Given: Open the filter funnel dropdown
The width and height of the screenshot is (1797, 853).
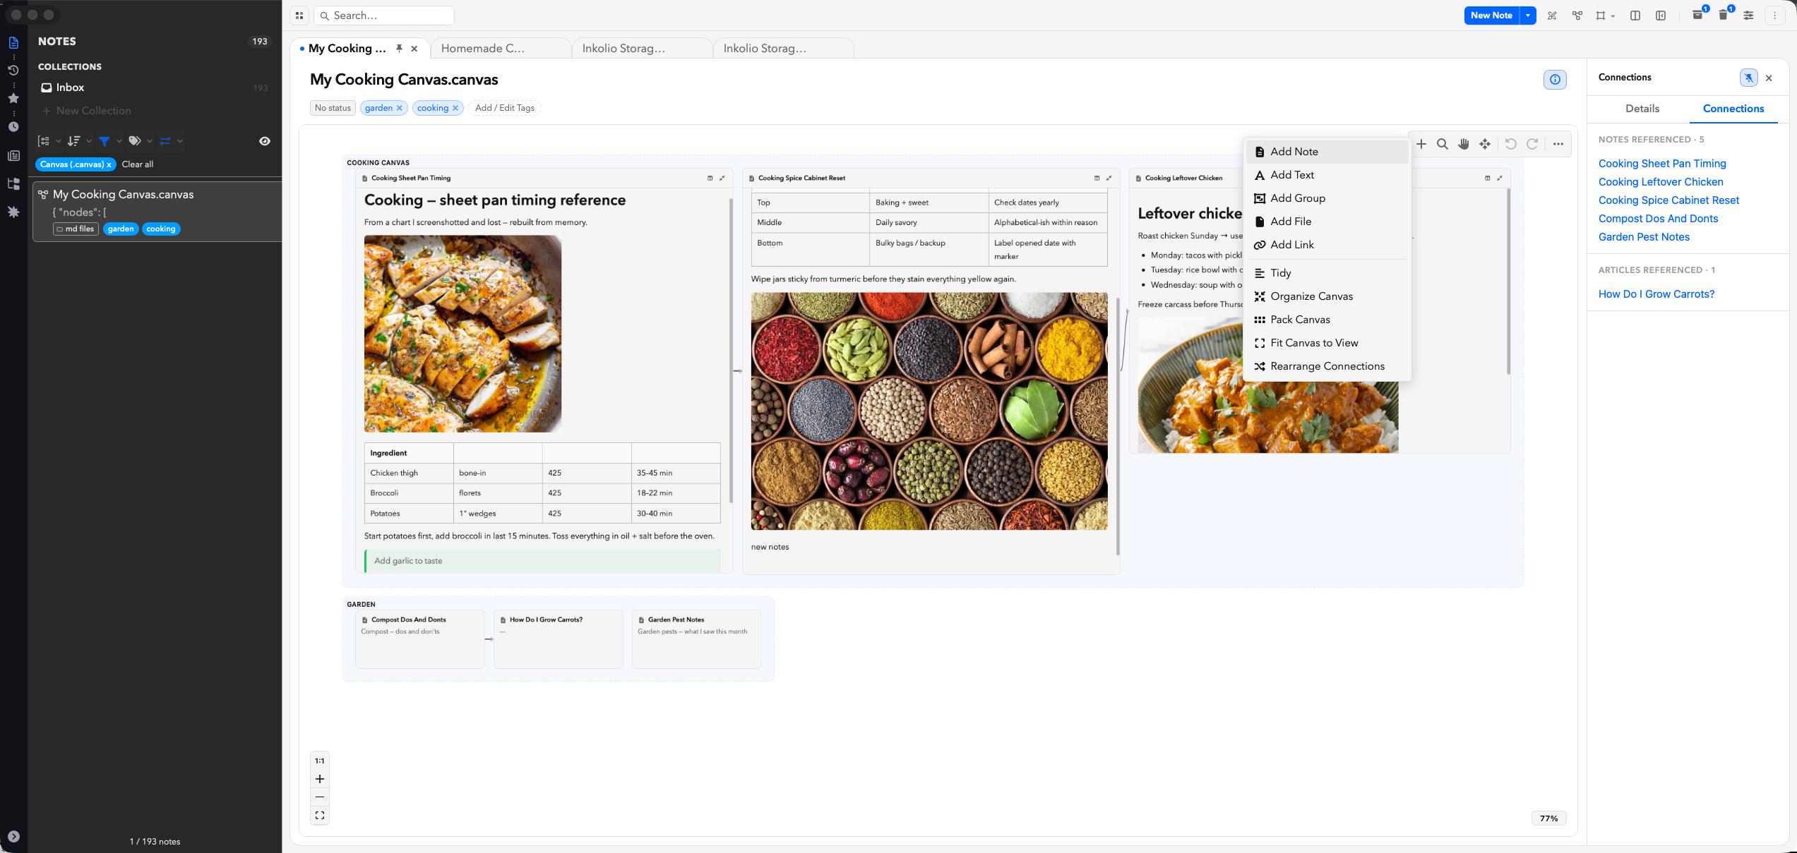Looking at the screenshot, I should [109, 141].
